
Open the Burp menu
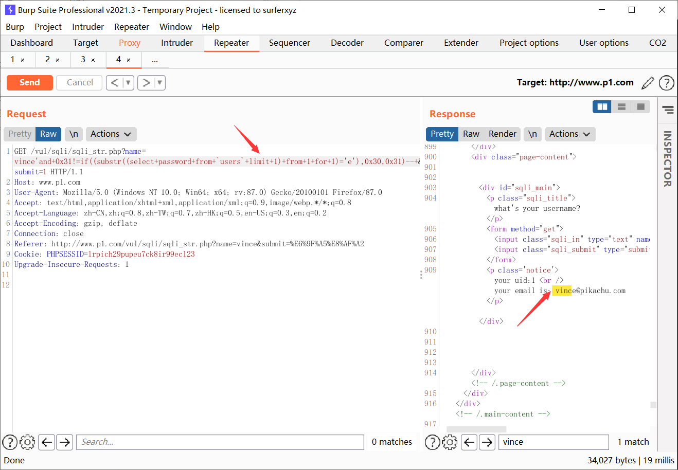coord(15,27)
